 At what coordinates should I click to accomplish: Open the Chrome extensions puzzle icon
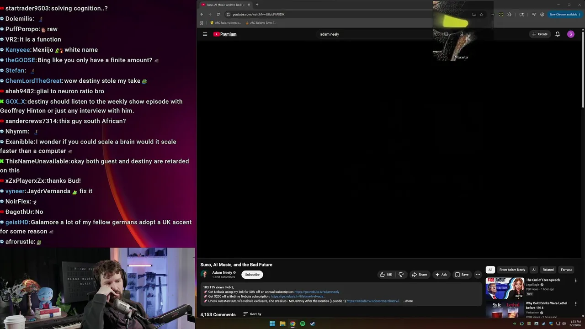509,14
